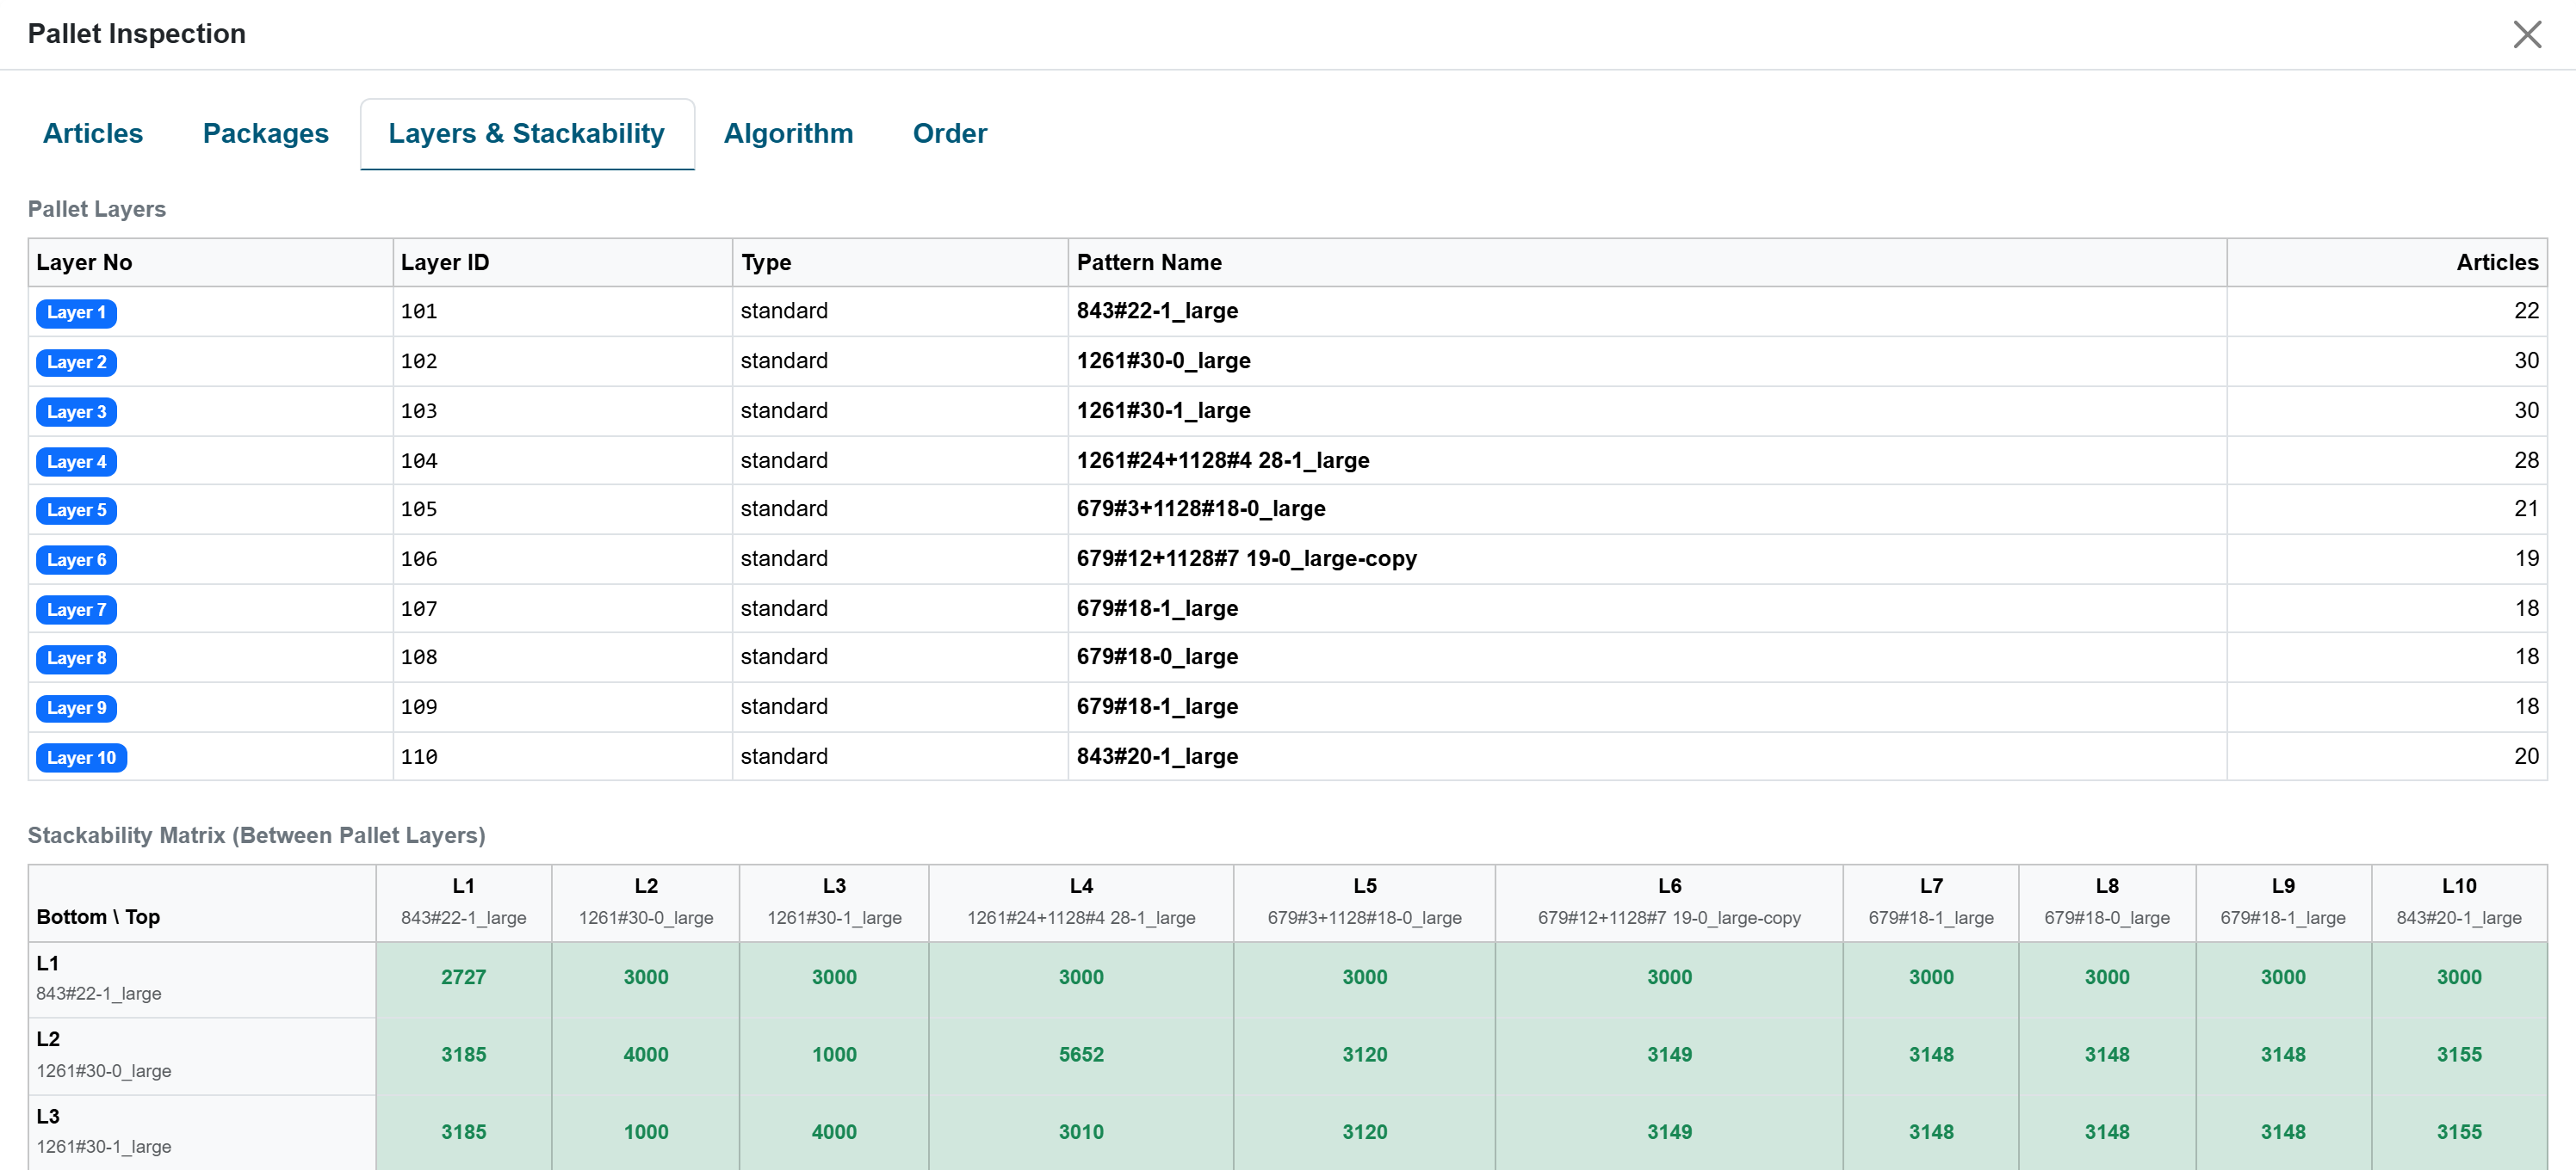Open the Packages tab

[265, 132]
